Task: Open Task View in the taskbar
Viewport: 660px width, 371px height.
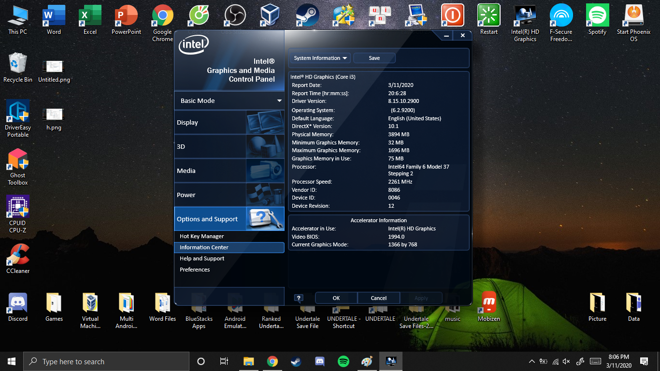Action: click(224, 361)
